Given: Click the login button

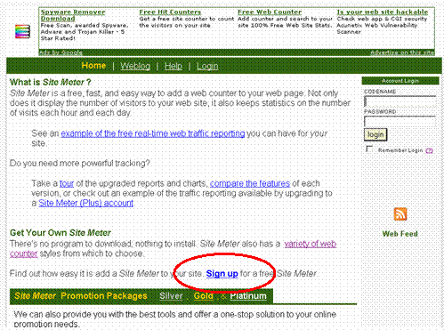Looking at the screenshot, I should click(x=375, y=135).
